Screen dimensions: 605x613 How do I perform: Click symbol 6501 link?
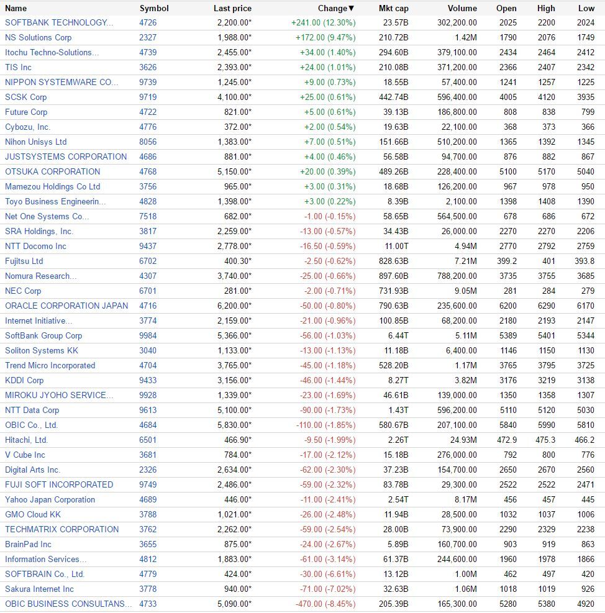tap(148, 440)
